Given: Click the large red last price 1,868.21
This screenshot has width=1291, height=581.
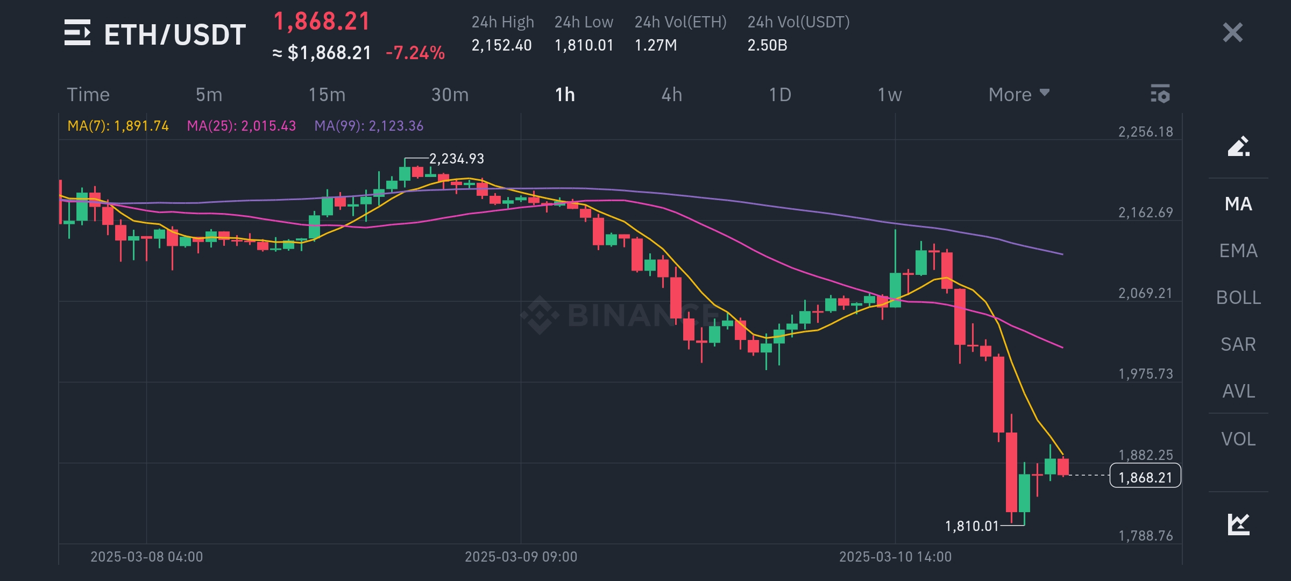Looking at the screenshot, I should point(322,22).
